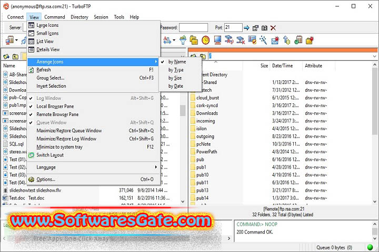The width and height of the screenshot is (379, 252).
Task: Click the red X disconnect icon
Action: point(273,28)
